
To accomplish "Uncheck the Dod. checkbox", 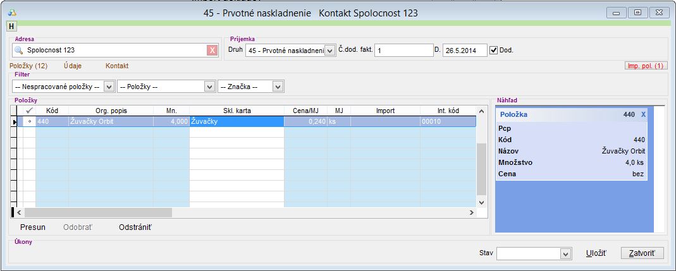I will [x=494, y=51].
